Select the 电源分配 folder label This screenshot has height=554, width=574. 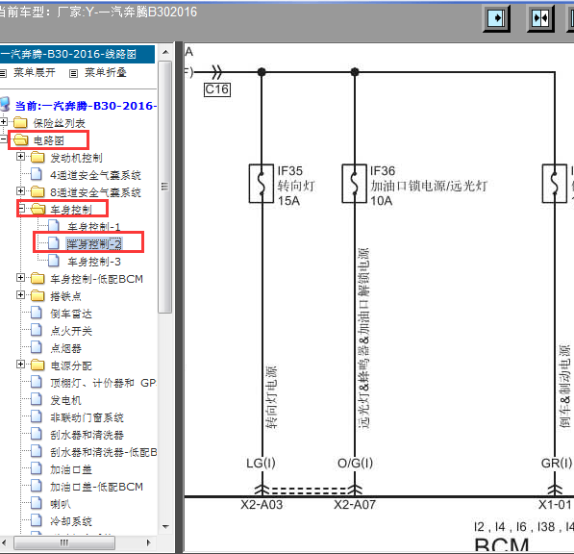71,365
